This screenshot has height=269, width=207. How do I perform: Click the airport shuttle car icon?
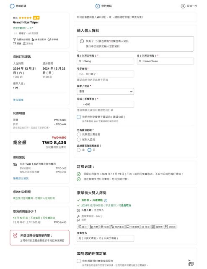click(33, 40)
